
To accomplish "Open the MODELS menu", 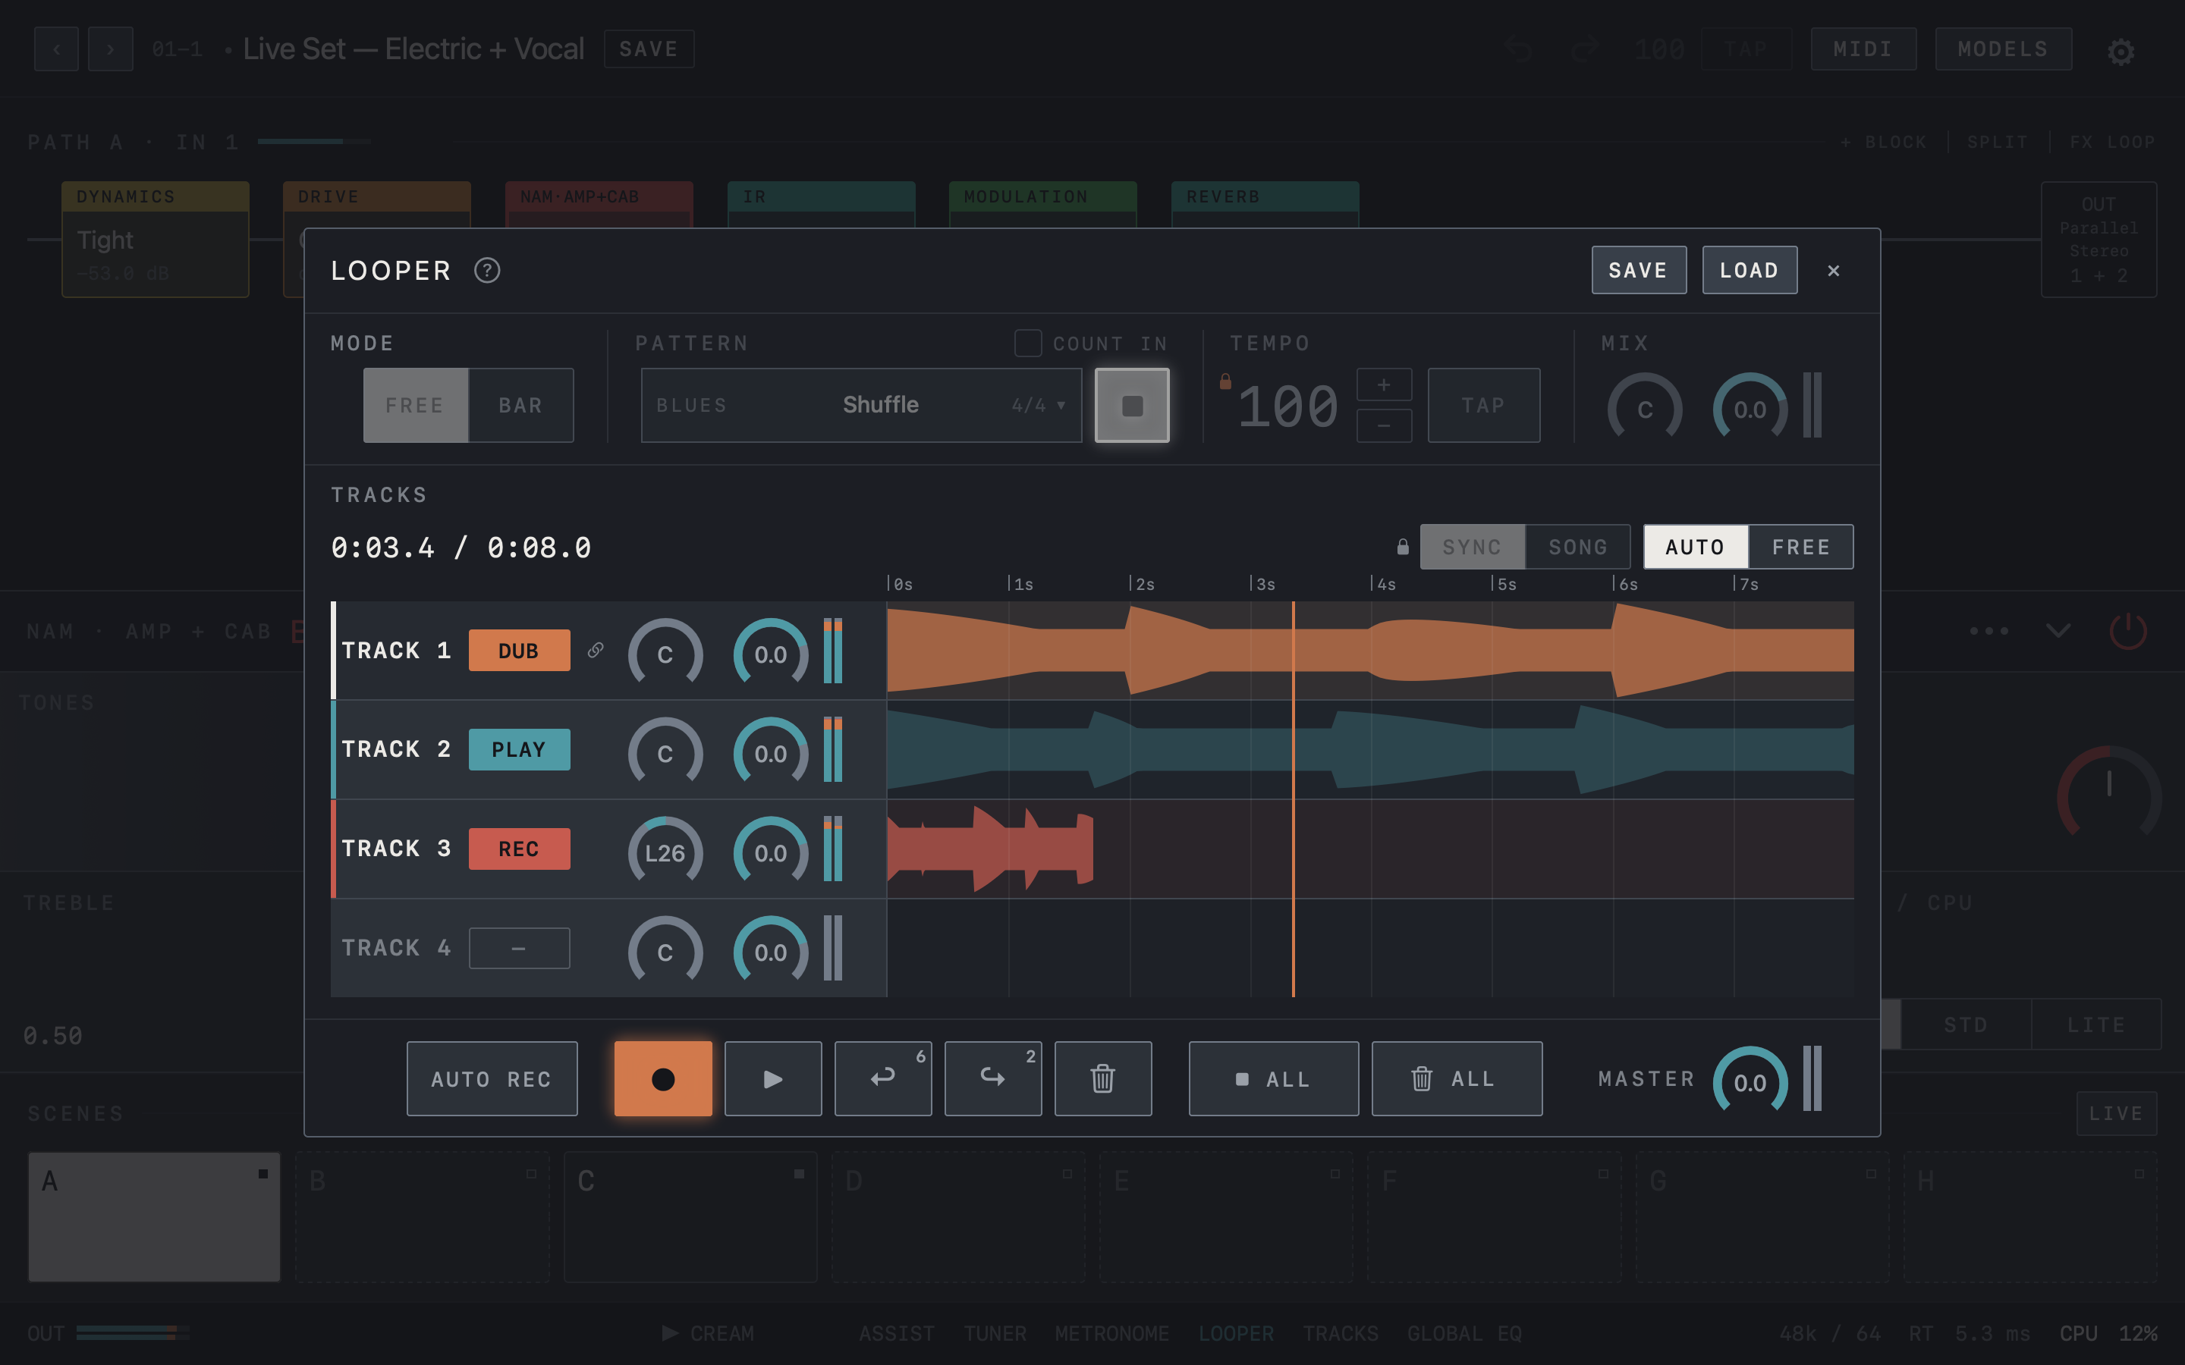I will pos(2004,49).
